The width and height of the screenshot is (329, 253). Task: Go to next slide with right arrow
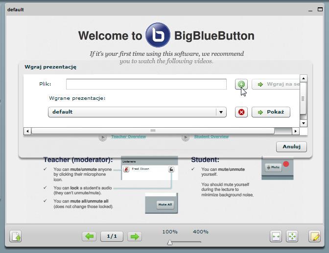135,236
